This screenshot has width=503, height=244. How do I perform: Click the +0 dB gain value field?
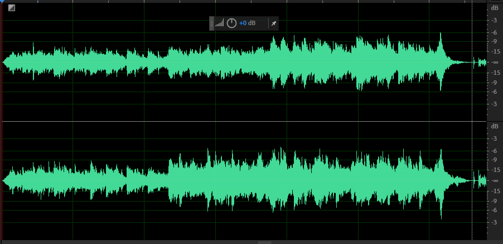point(247,23)
